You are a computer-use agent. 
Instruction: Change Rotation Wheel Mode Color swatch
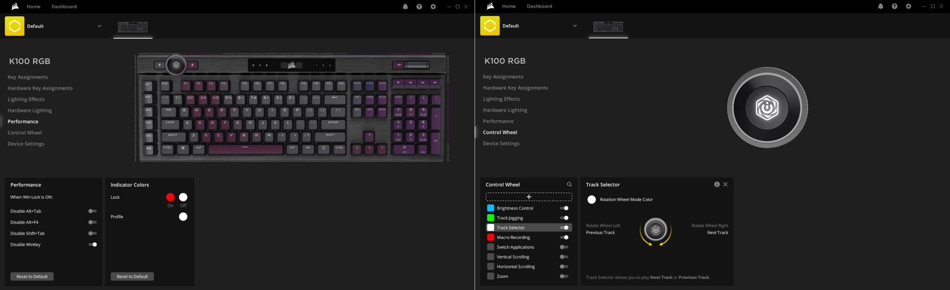592,200
